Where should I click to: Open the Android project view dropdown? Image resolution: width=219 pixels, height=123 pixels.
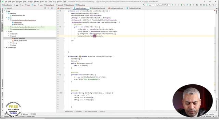[9, 8]
